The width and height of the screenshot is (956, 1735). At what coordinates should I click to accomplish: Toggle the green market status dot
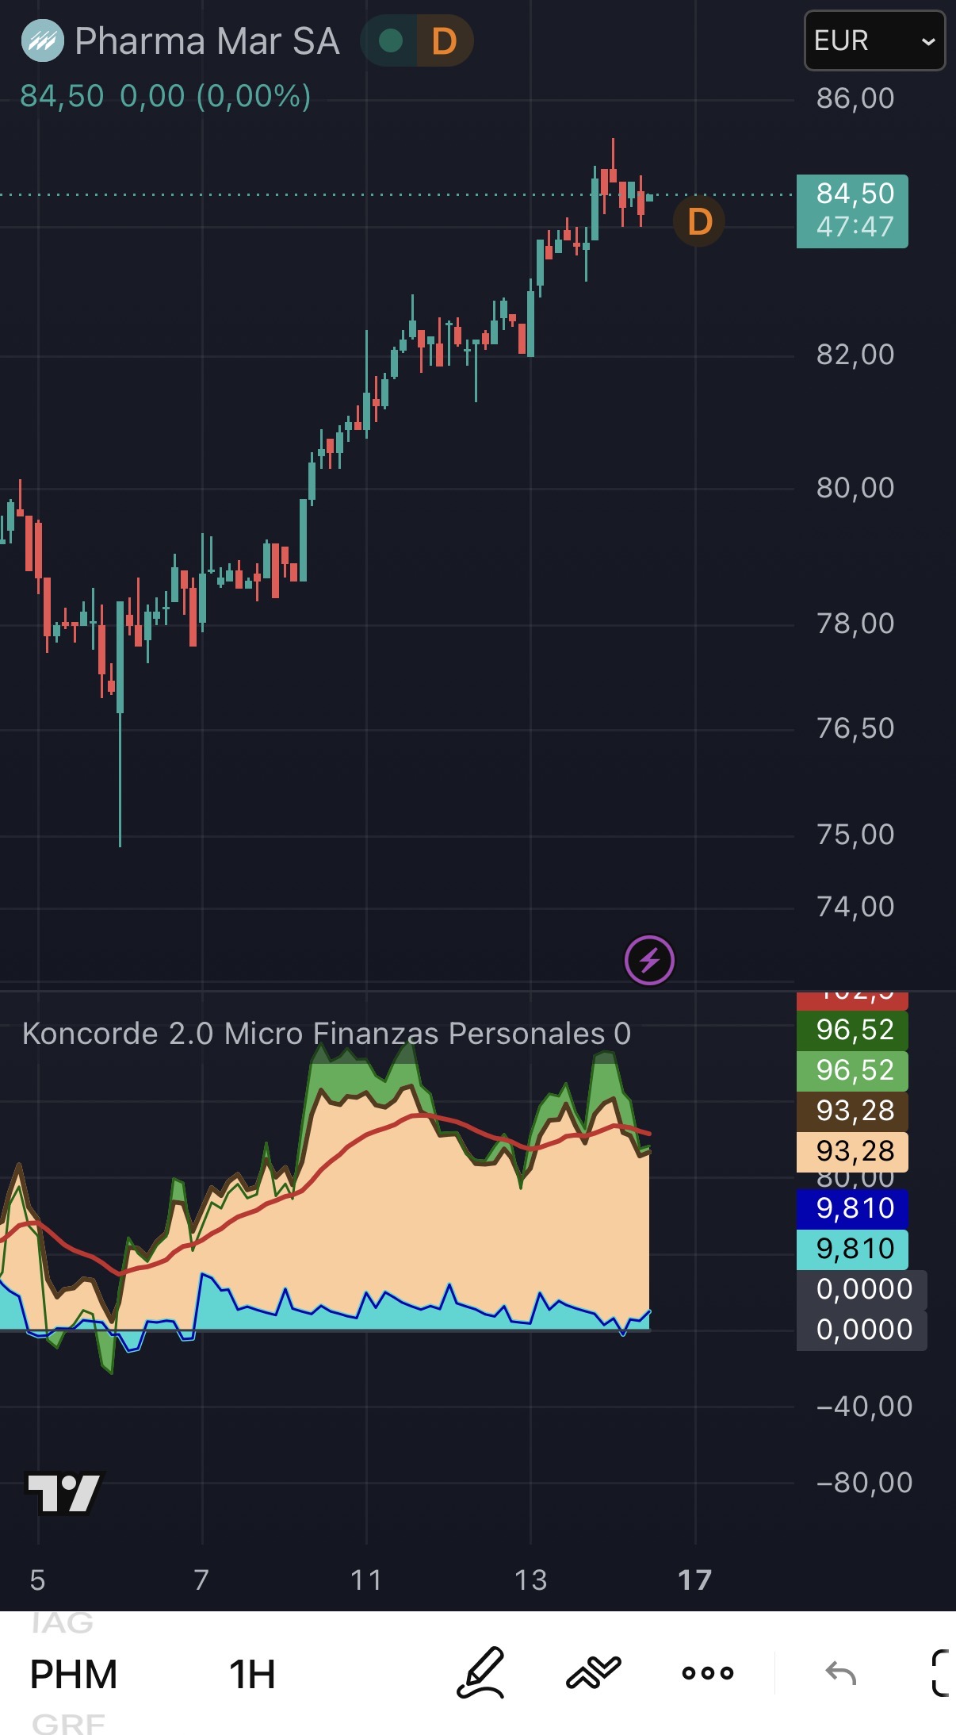(x=390, y=40)
